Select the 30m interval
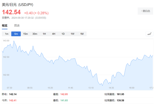Viewport: 154px width, 104px height. tap(35, 34)
